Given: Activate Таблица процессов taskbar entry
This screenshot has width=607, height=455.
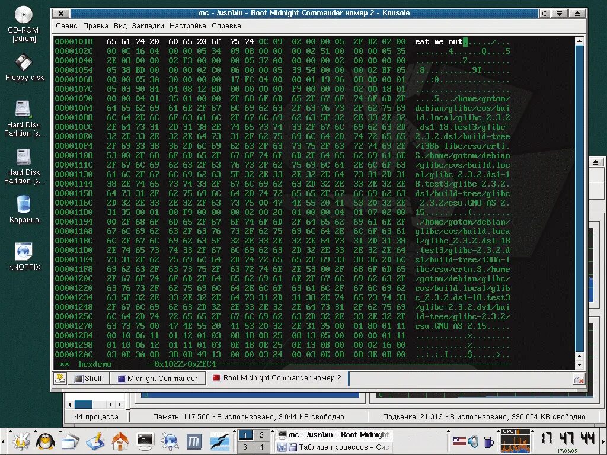Looking at the screenshot, I should click(334, 447).
